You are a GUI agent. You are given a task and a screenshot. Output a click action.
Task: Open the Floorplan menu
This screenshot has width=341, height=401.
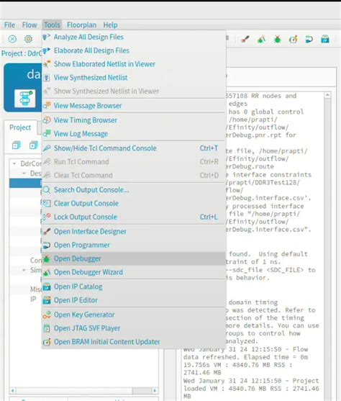pos(81,25)
